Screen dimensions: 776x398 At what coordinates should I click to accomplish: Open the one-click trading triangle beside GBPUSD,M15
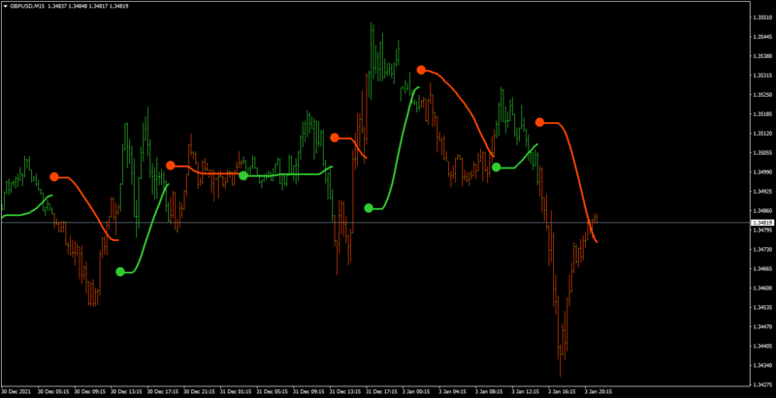point(6,7)
